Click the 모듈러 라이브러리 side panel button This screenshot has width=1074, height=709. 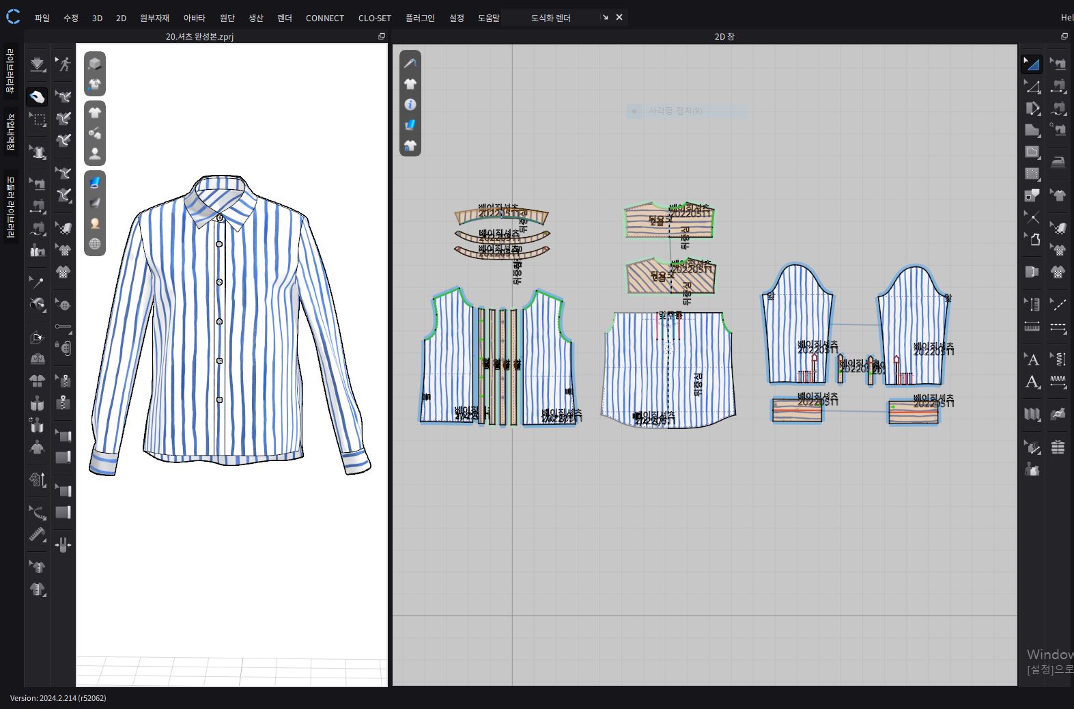click(x=10, y=207)
